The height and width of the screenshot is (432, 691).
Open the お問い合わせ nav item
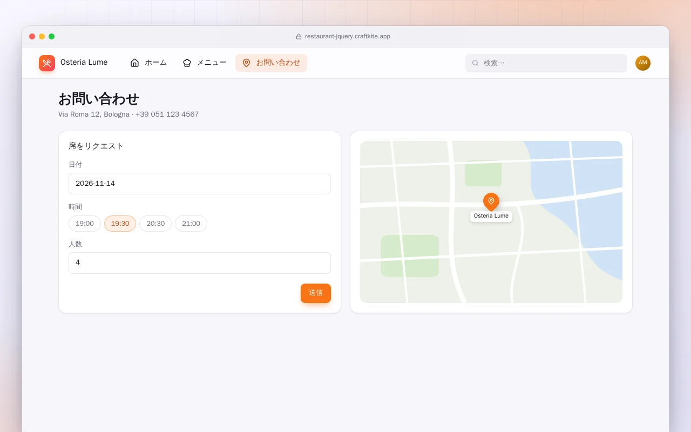point(271,63)
